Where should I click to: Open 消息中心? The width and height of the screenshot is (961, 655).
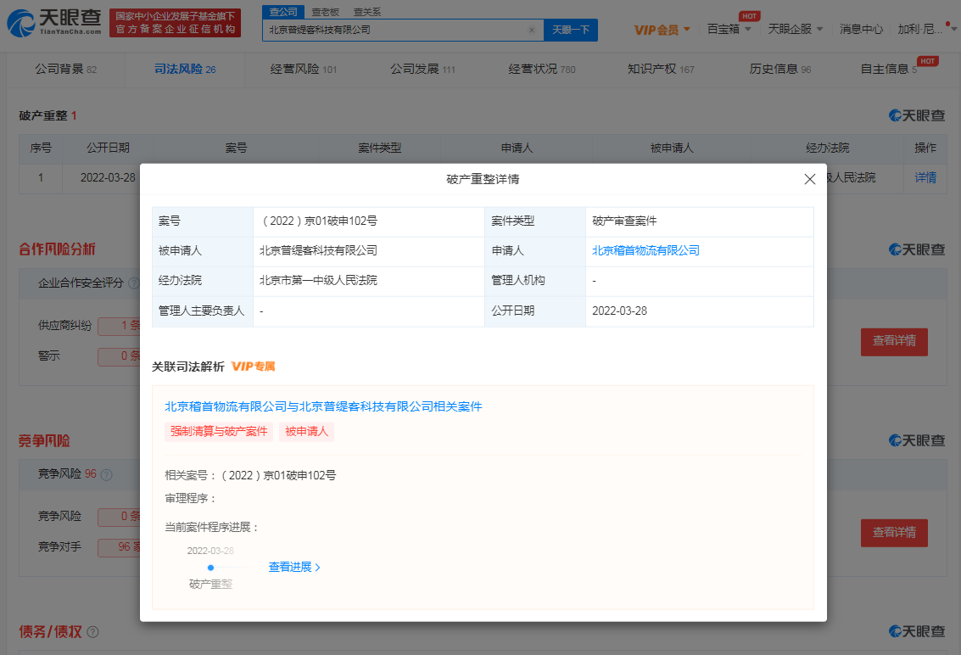[x=861, y=30]
